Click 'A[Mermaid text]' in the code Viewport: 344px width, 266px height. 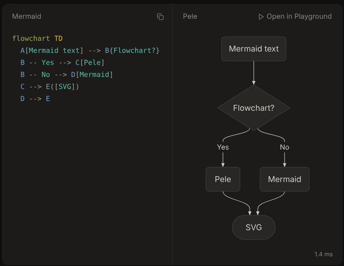(x=52, y=51)
